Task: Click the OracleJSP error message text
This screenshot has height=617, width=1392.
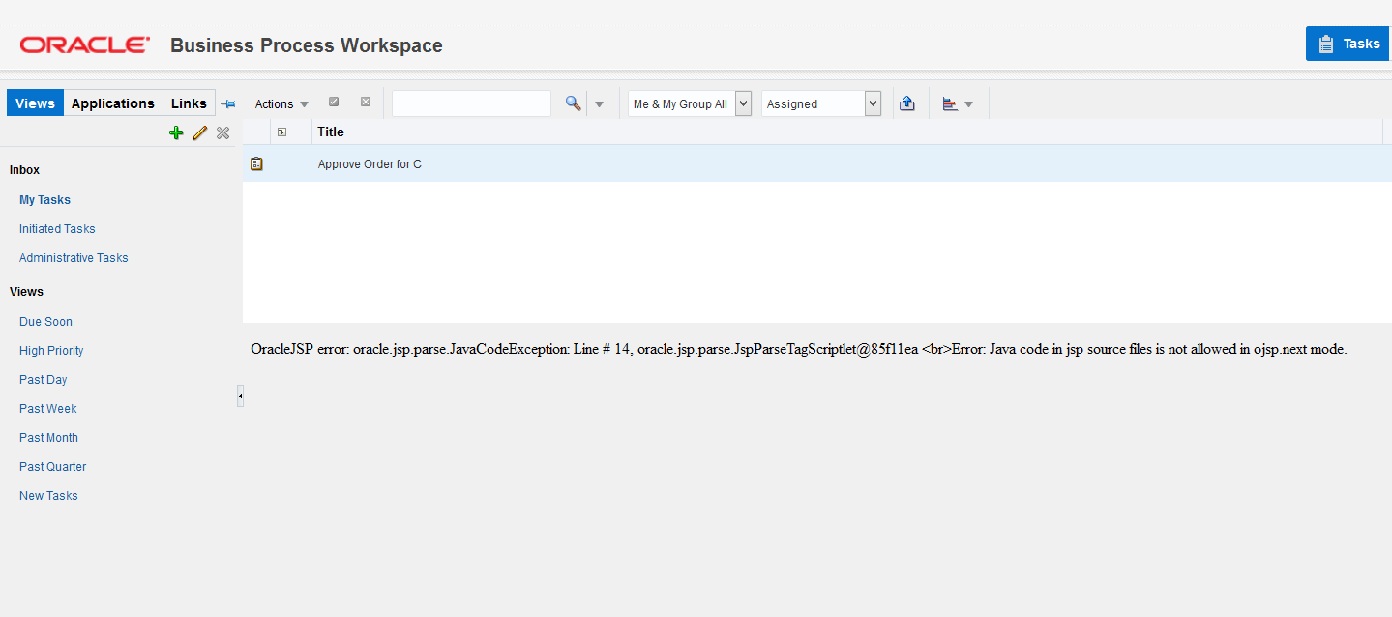Action: click(x=798, y=349)
